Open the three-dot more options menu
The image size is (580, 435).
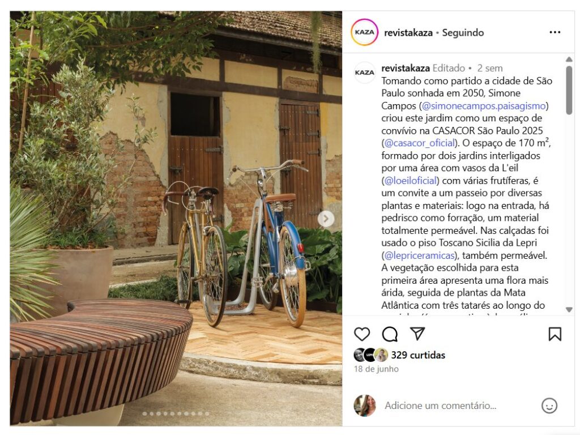click(555, 32)
